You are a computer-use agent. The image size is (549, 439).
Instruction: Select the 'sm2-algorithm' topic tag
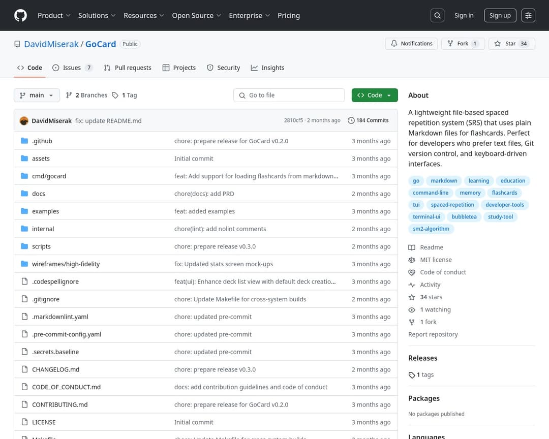click(x=431, y=229)
